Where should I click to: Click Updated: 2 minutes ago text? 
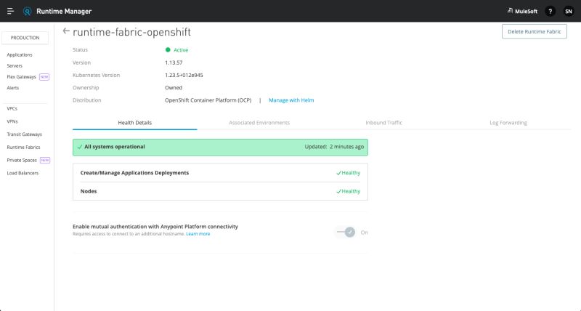click(x=334, y=147)
